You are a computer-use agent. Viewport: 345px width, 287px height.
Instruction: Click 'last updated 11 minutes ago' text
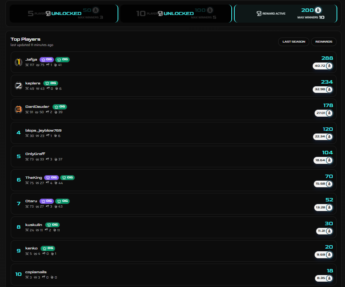(x=32, y=45)
